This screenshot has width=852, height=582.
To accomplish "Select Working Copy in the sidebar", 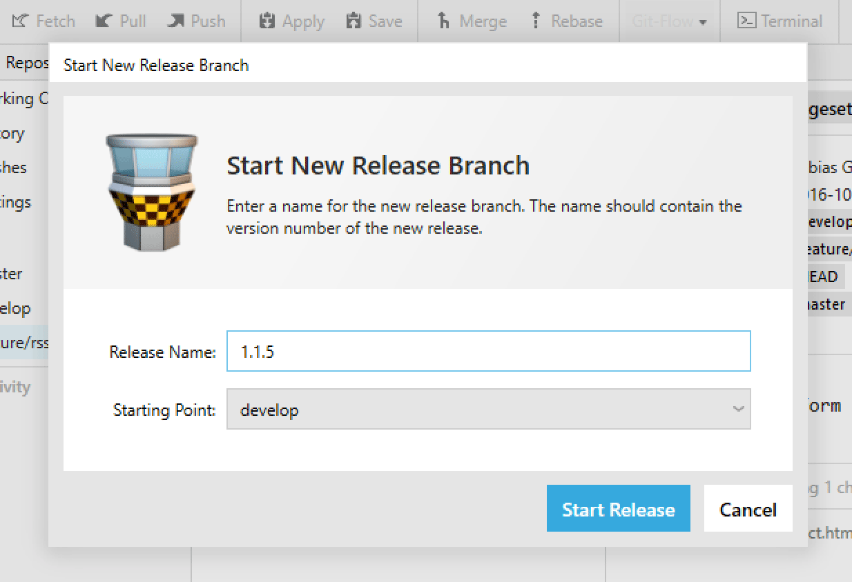I will click(x=25, y=99).
